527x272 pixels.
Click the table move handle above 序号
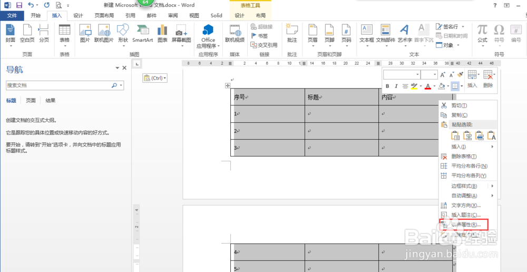tap(228, 86)
